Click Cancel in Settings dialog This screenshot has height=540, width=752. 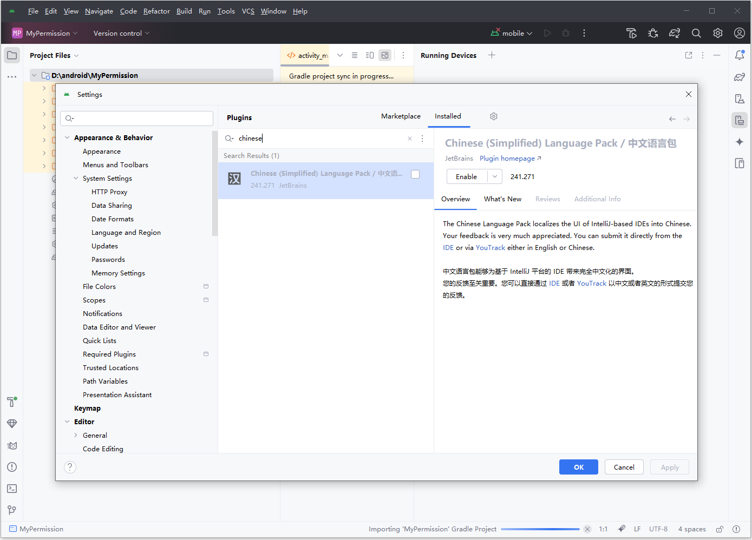click(624, 467)
